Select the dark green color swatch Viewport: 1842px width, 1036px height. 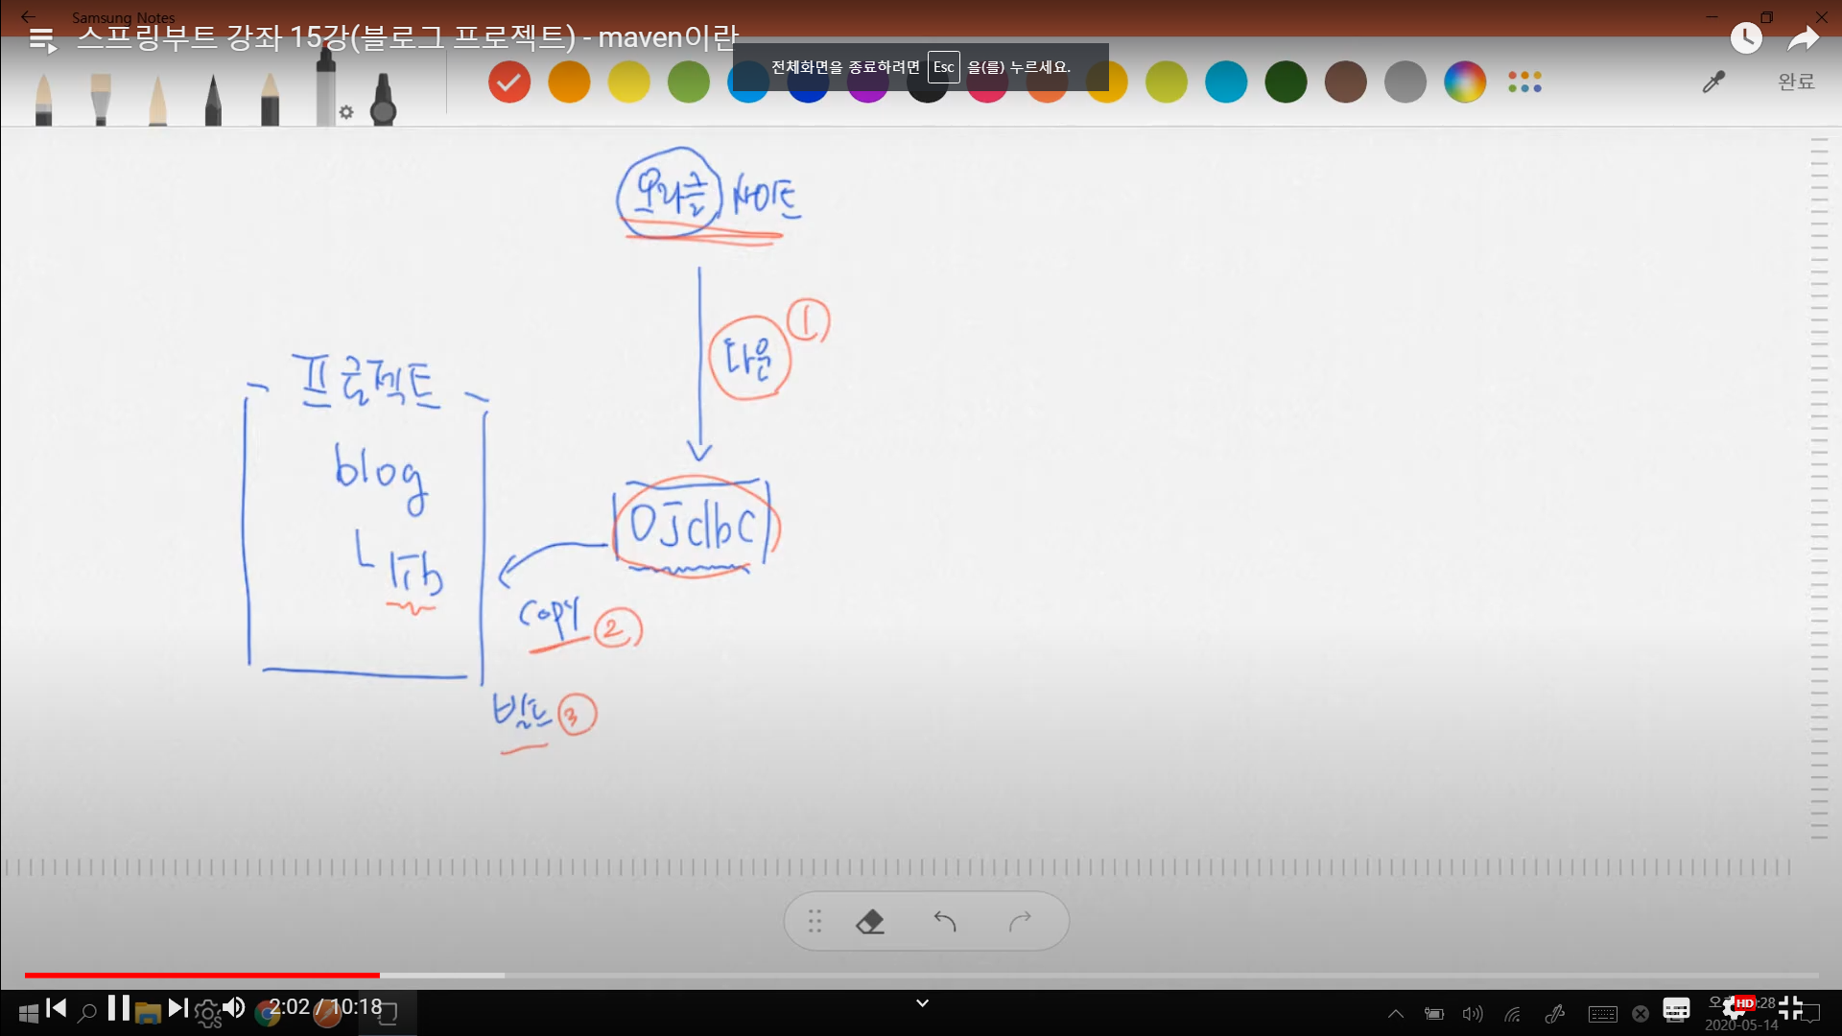tap(1286, 82)
